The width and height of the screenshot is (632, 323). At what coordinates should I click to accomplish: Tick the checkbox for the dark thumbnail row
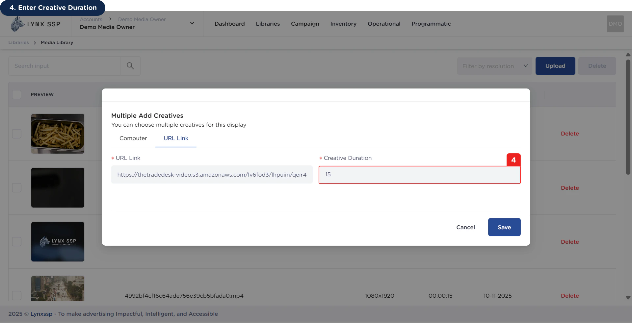pos(17,187)
